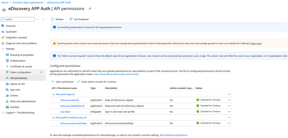
Task: Collapse the sidebar menu with double chevron
Action: pos(43,20)
